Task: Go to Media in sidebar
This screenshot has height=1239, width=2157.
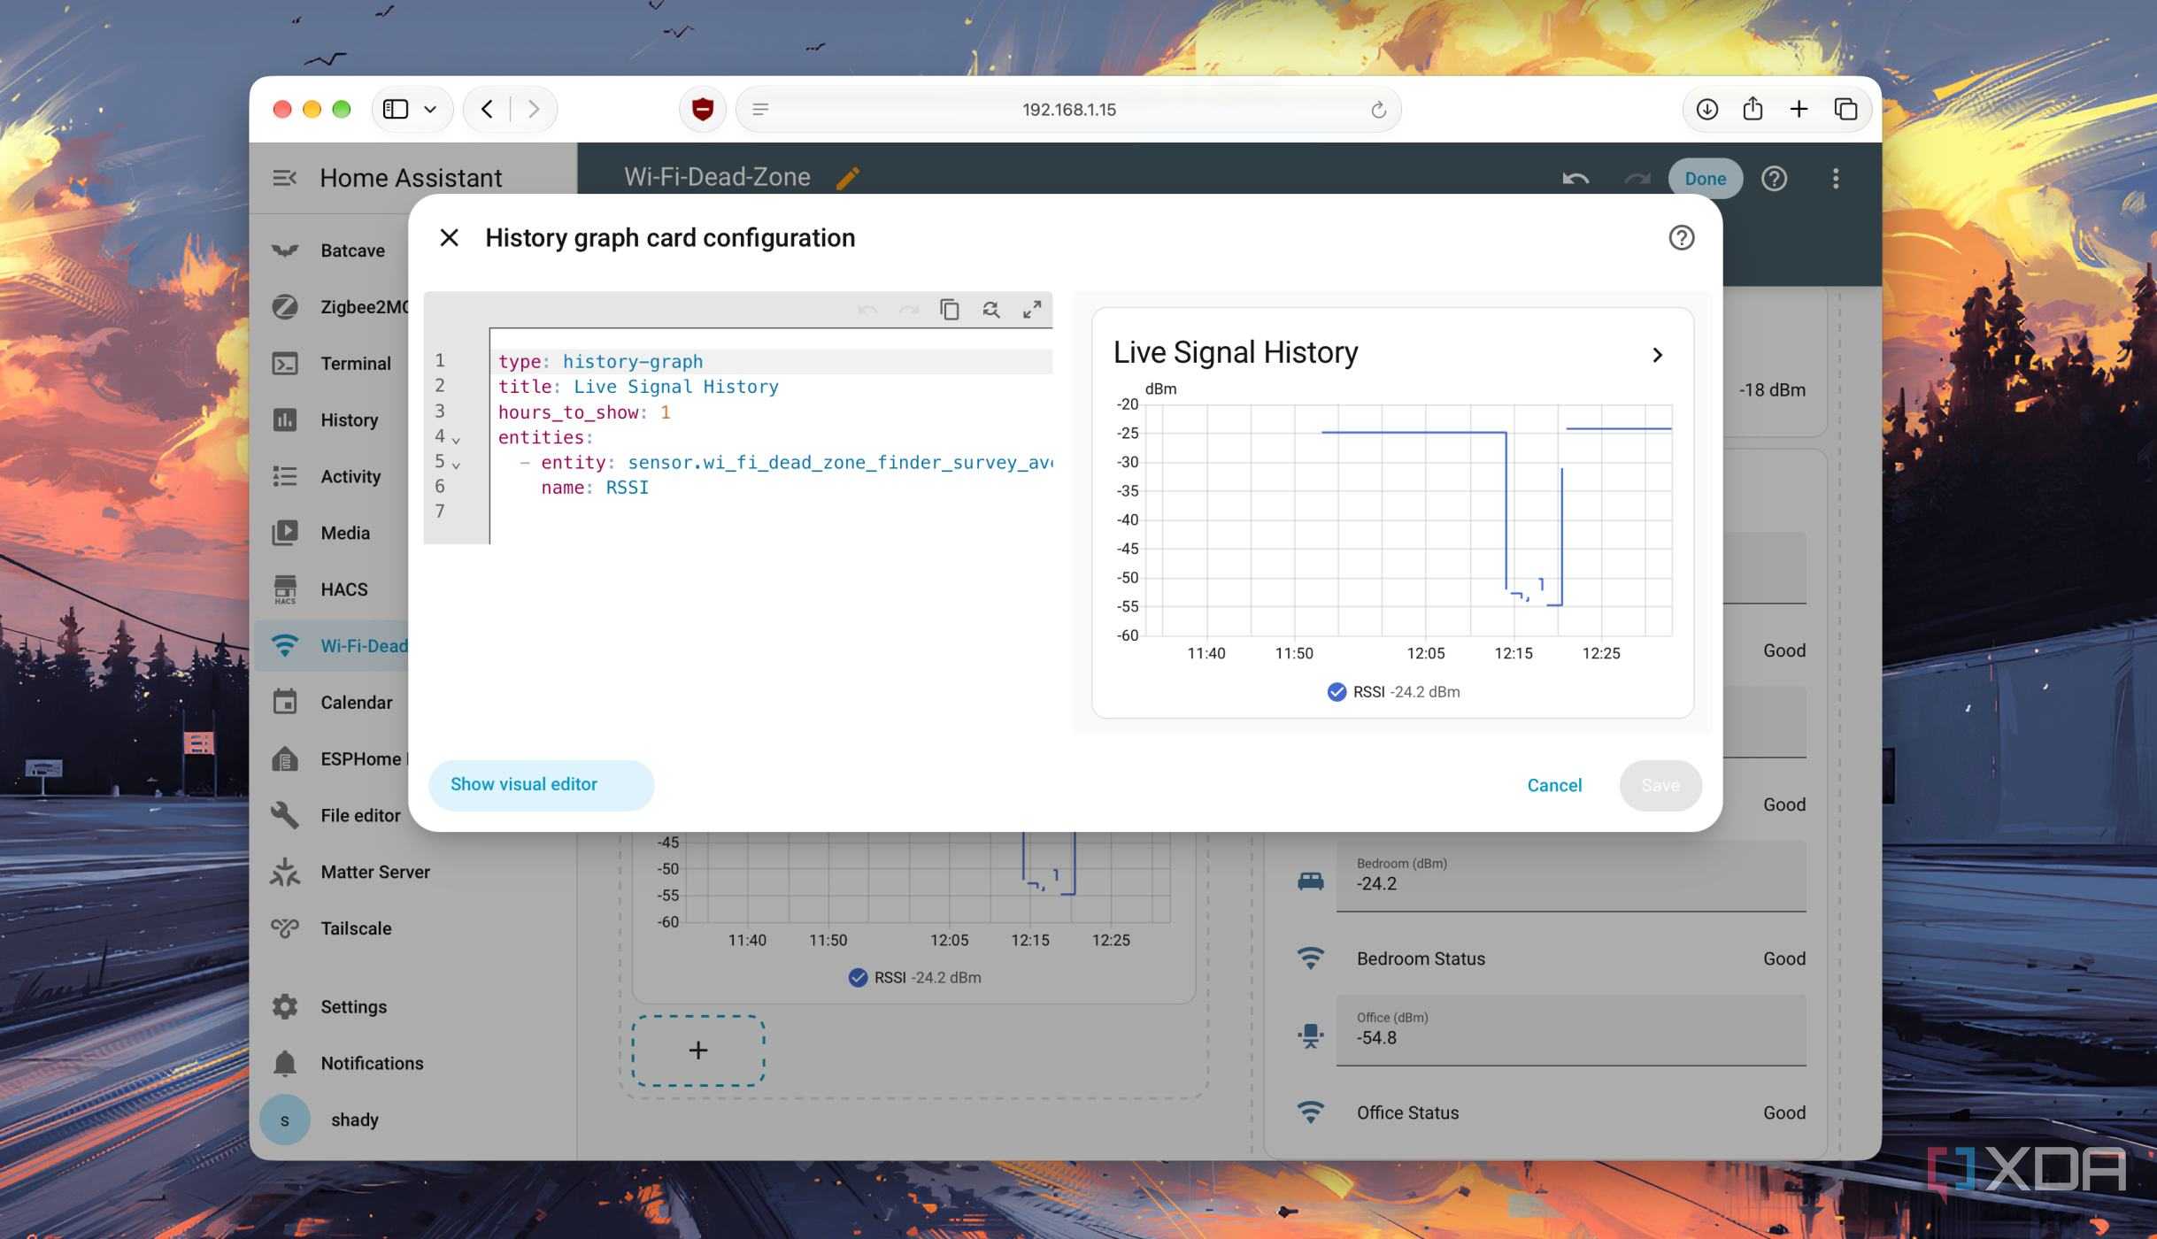Action: click(x=331, y=533)
